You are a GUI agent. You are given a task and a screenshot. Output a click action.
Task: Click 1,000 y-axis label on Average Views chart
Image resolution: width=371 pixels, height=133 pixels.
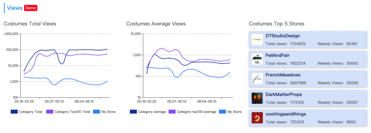point(137,55)
